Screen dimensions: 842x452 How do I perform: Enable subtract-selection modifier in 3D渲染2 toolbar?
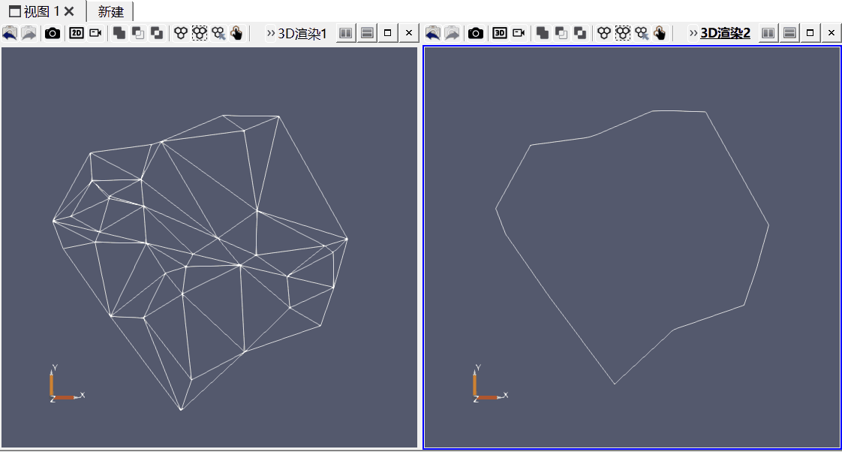tap(561, 33)
